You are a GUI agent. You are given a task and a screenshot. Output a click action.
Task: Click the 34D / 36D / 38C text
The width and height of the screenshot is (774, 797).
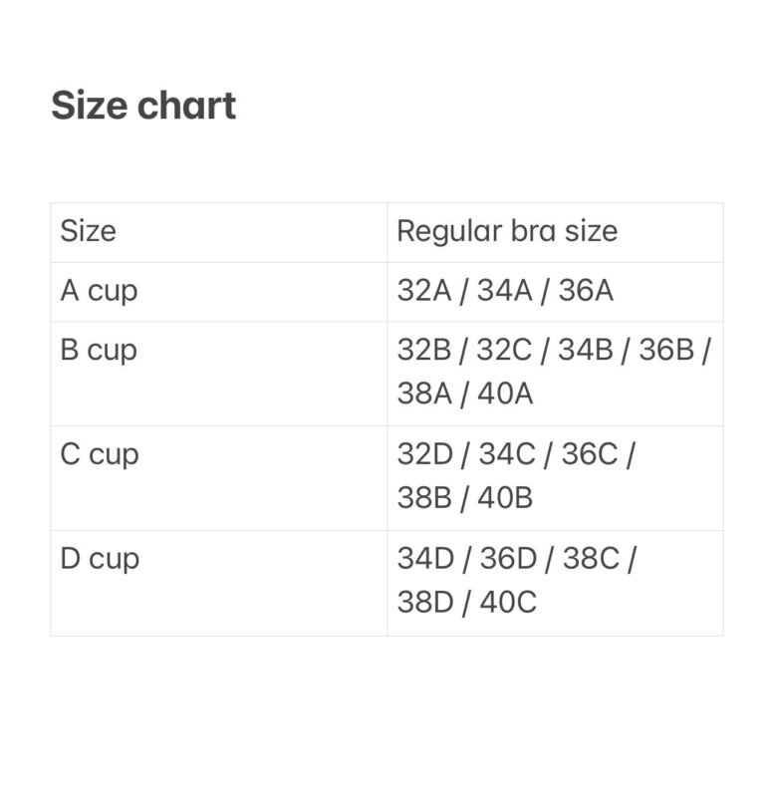[x=516, y=559]
